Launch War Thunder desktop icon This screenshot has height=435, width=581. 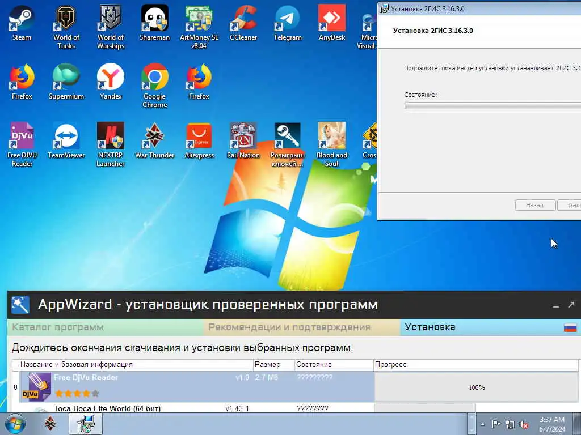(154, 140)
